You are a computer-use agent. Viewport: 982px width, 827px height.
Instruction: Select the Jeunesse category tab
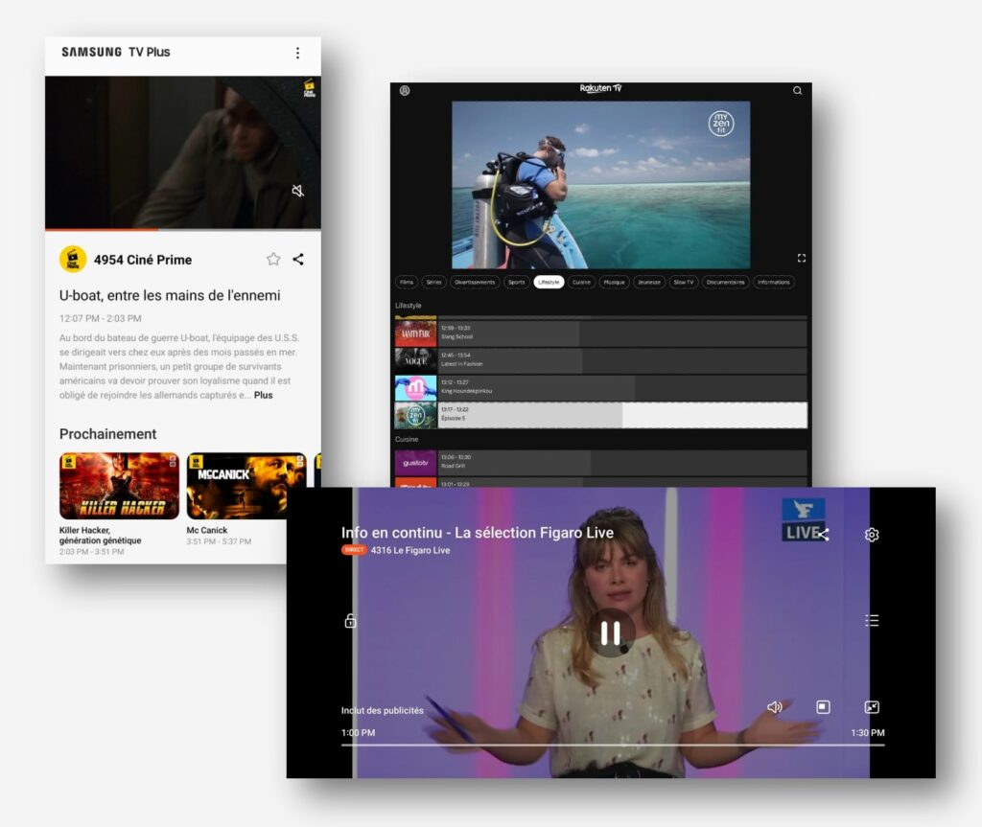pos(649,283)
